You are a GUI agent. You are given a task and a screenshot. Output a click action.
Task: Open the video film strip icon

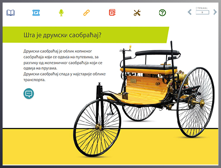36,12
